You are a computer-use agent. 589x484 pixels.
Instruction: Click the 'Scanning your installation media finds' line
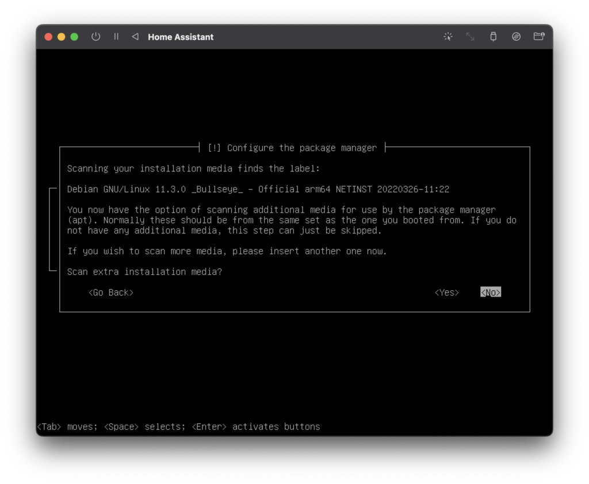pyautogui.click(x=193, y=168)
